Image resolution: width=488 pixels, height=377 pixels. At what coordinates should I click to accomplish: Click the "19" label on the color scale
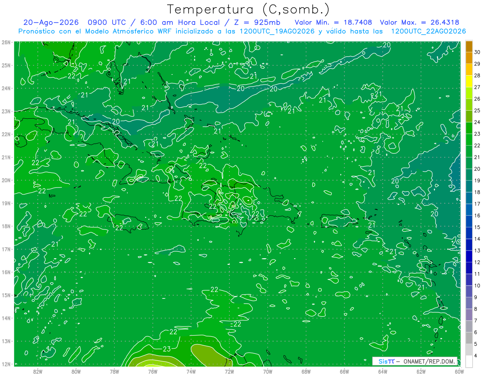point(477,181)
